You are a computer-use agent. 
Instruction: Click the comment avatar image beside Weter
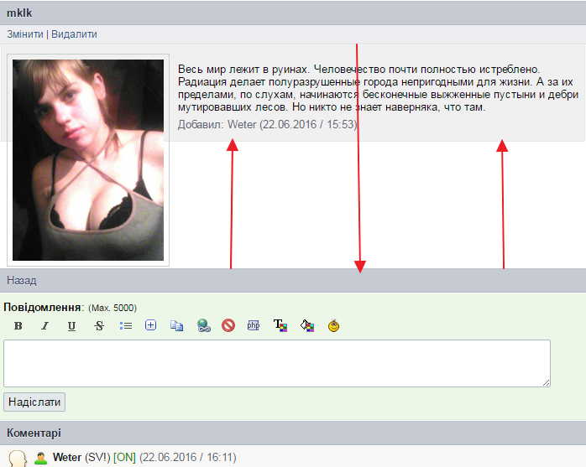point(18,459)
